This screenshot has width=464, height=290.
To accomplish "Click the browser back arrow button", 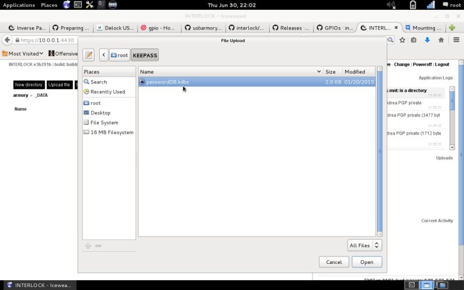I will coord(8,40).
